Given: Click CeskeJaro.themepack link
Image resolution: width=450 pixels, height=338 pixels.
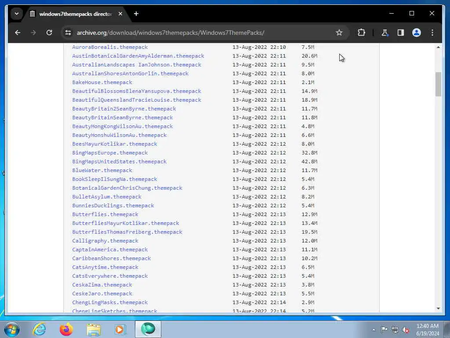Looking at the screenshot, I should click(102, 294).
